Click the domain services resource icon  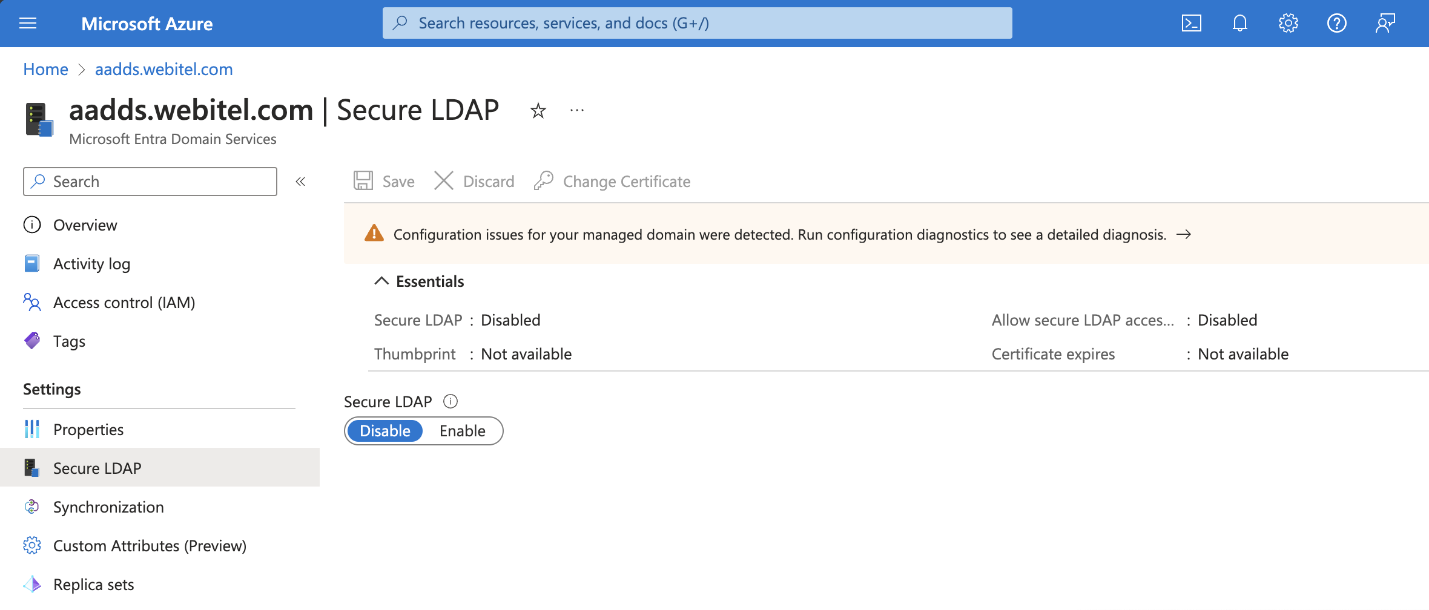39,119
